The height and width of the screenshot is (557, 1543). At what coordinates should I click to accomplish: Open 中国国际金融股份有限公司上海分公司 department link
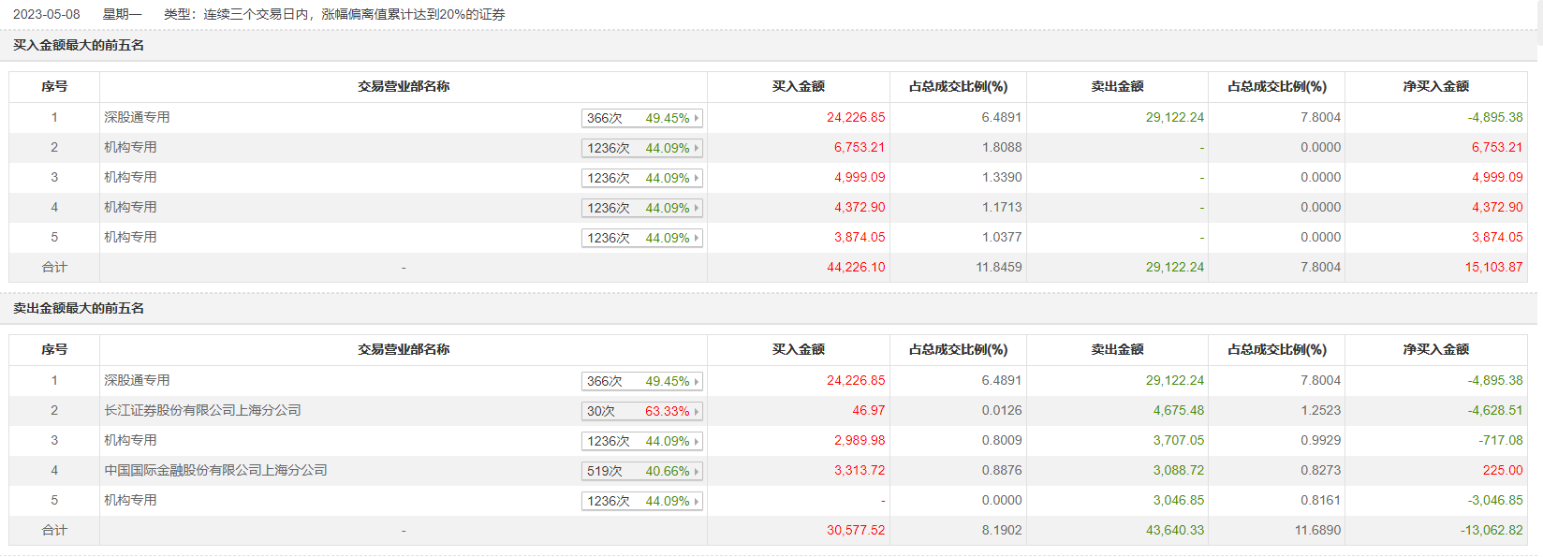[215, 470]
